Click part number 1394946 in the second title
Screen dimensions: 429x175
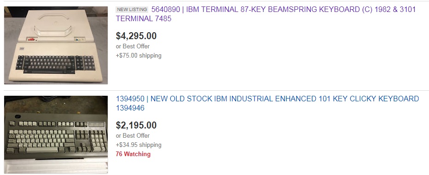(130, 108)
